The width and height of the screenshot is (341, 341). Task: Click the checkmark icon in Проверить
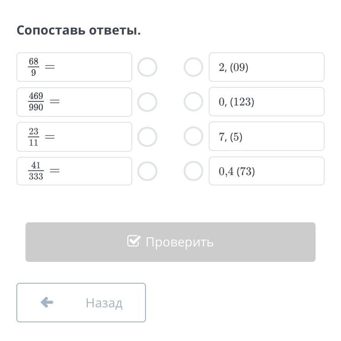pos(133,241)
